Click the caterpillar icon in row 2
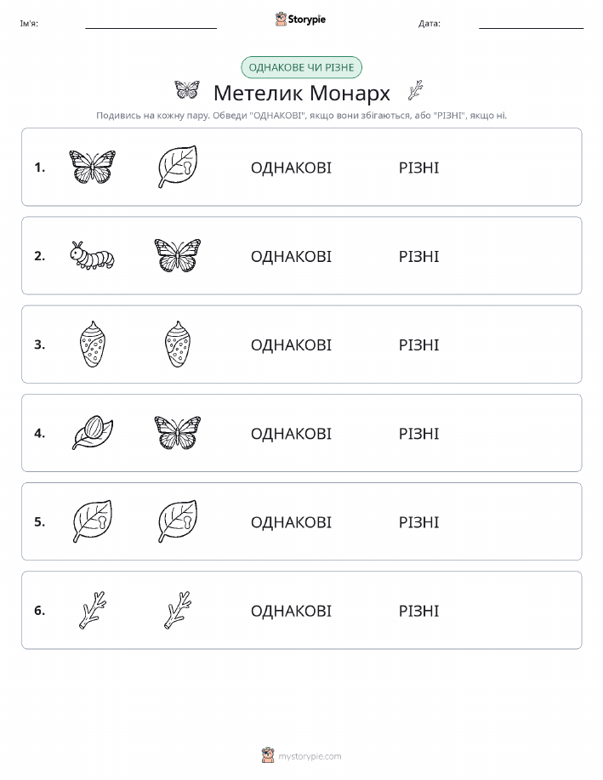Image resolution: width=603 pixels, height=780 pixels. click(92, 256)
